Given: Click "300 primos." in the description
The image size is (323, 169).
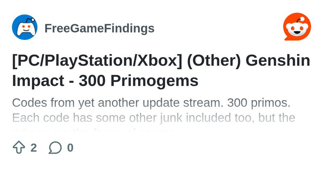Looking at the screenshot, I should click(x=258, y=102).
